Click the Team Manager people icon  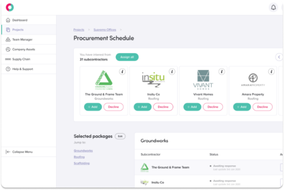pyautogui.click(x=8, y=39)
